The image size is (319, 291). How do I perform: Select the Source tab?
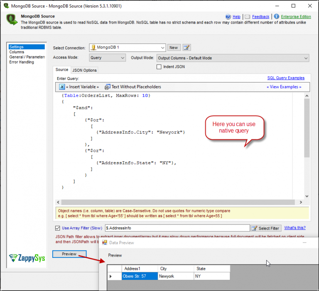point(62,70)
